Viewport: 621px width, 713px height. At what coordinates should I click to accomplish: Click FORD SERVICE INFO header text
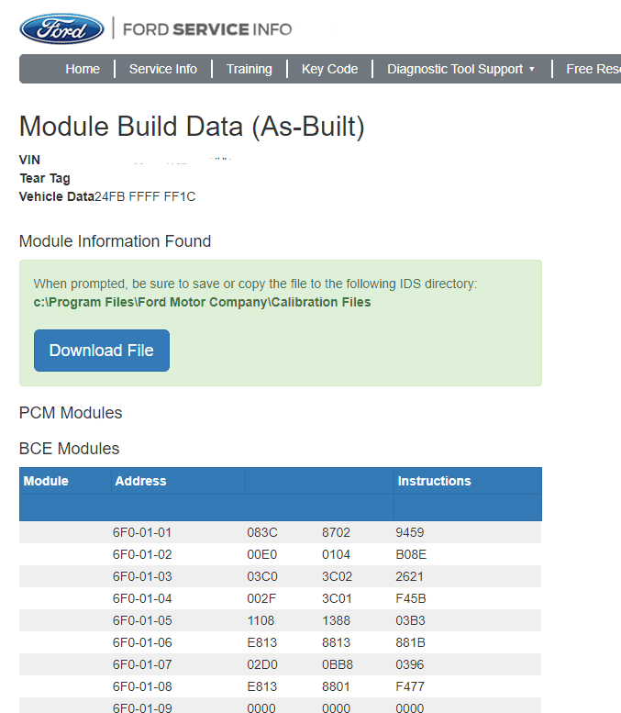(x=207, y=29)
